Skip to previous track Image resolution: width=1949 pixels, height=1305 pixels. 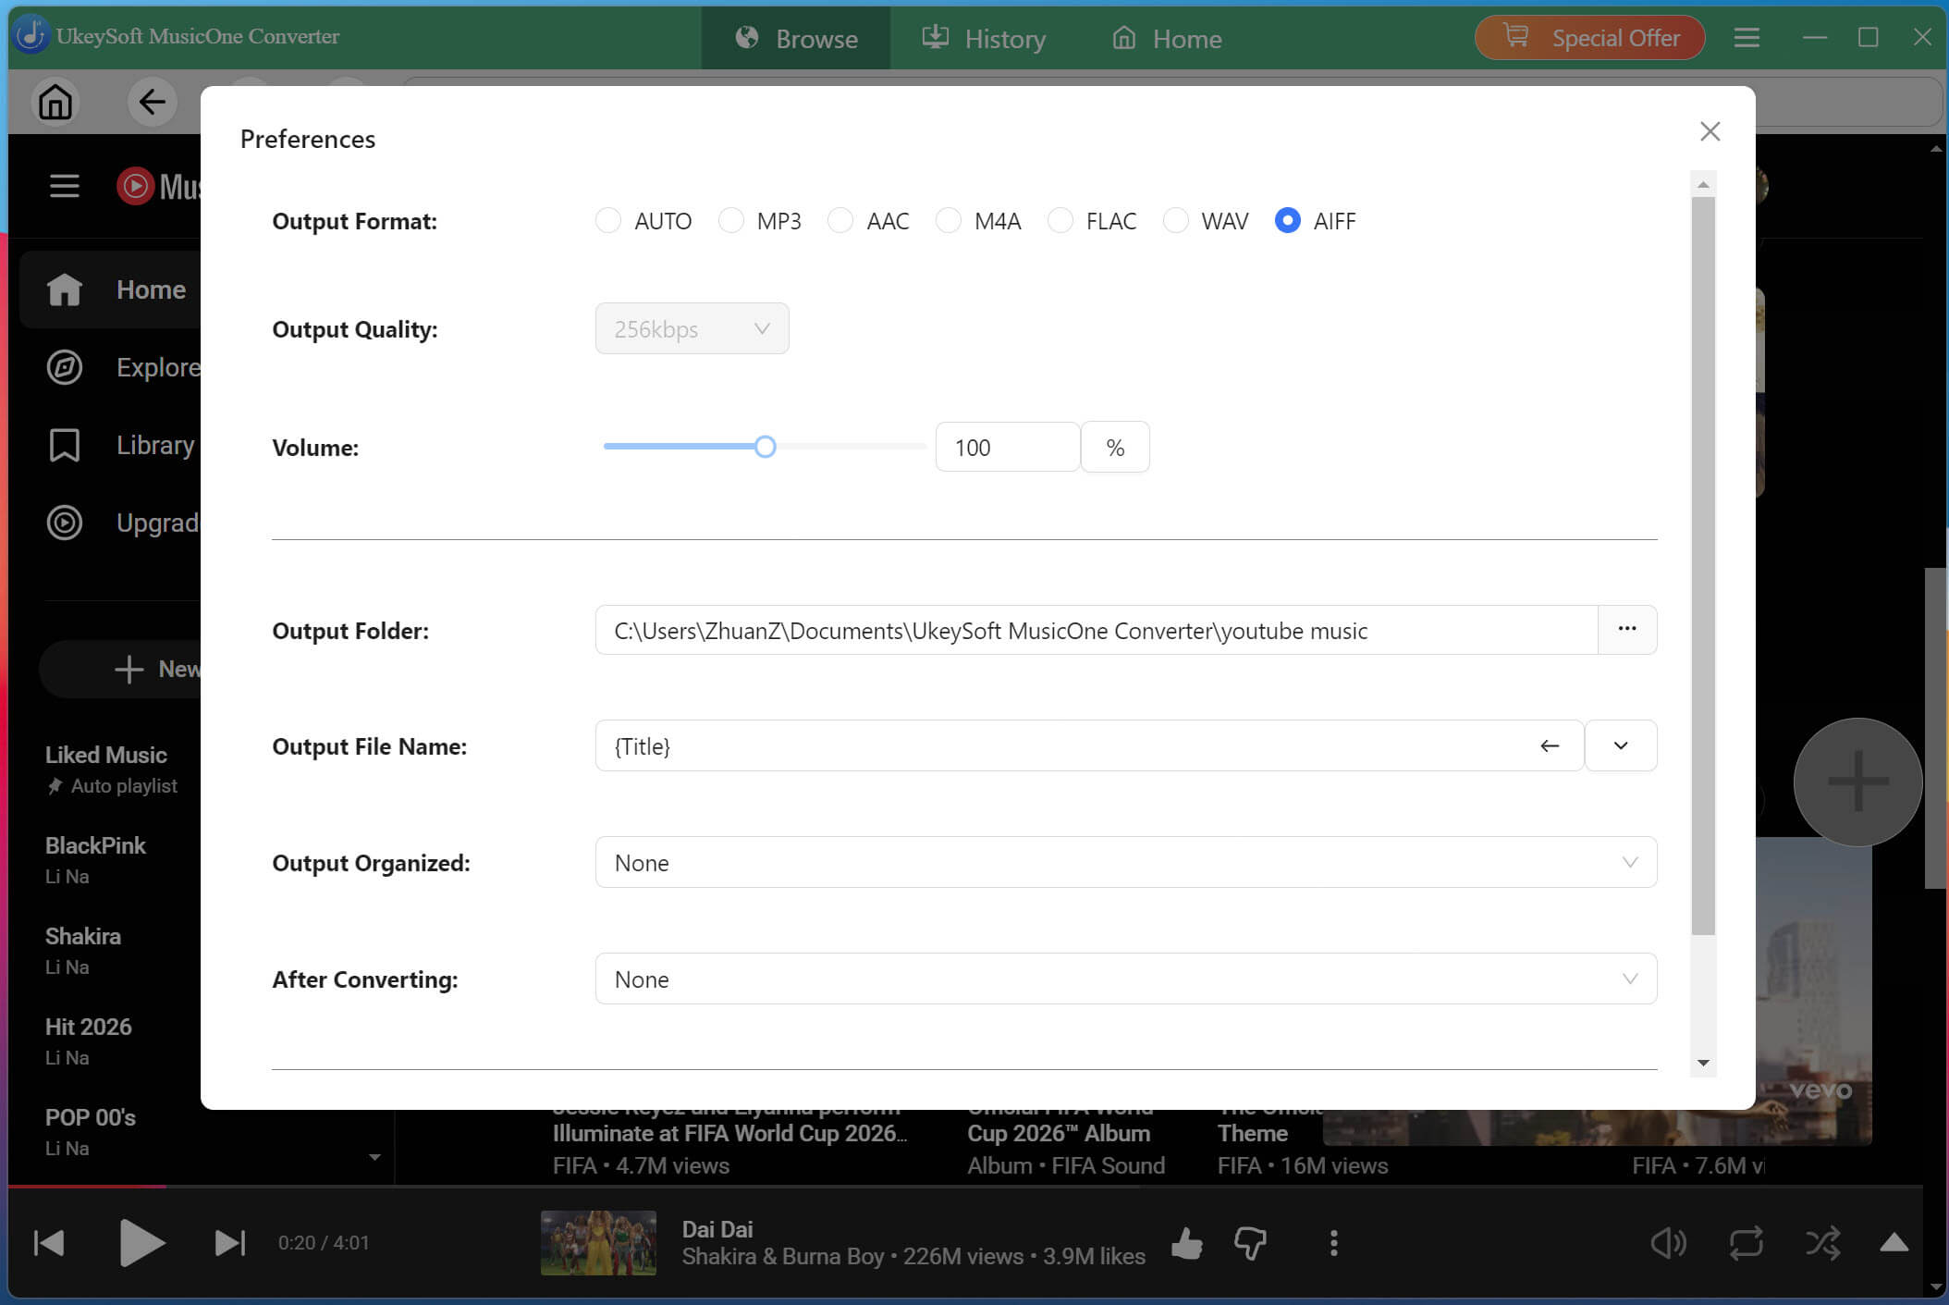pos(49,1242)
